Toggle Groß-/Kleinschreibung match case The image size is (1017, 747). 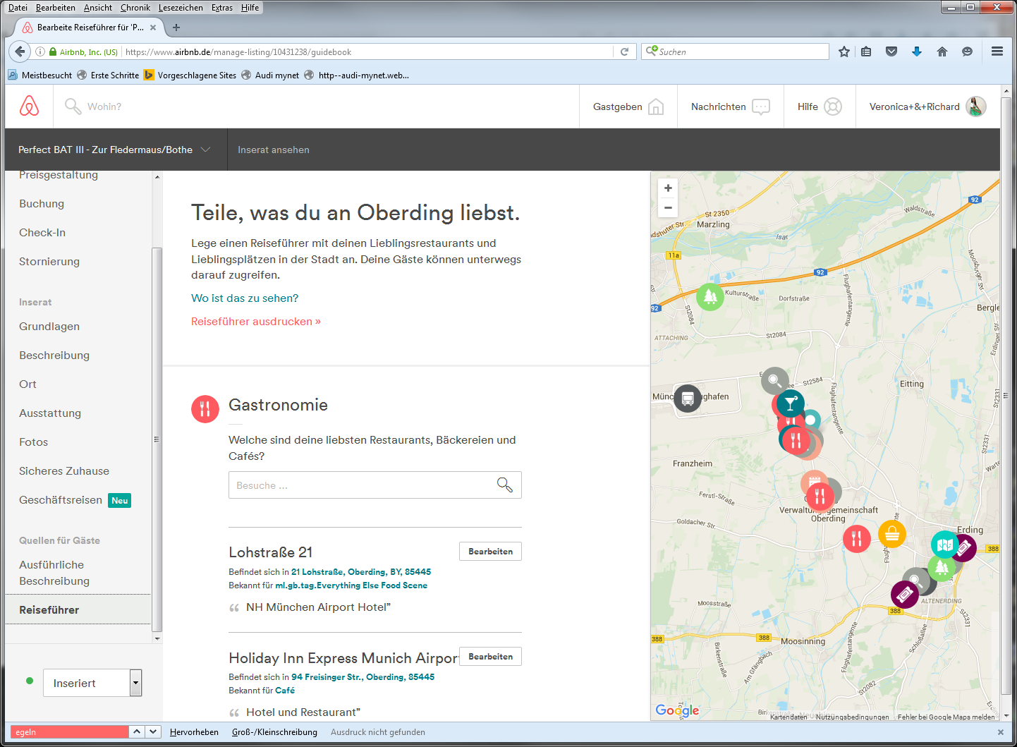click(274, 732)
